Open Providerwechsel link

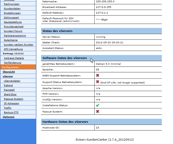point(14,26)
